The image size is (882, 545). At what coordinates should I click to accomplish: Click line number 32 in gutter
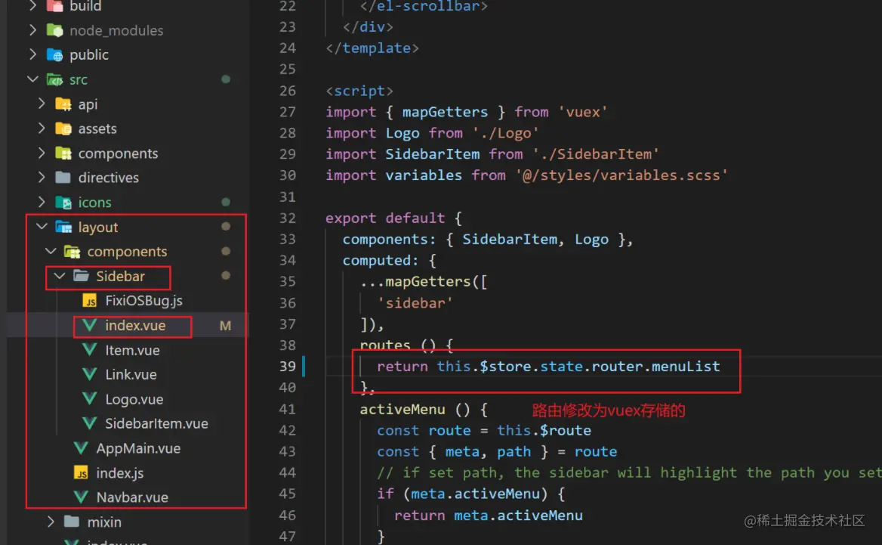pos(288,218)
